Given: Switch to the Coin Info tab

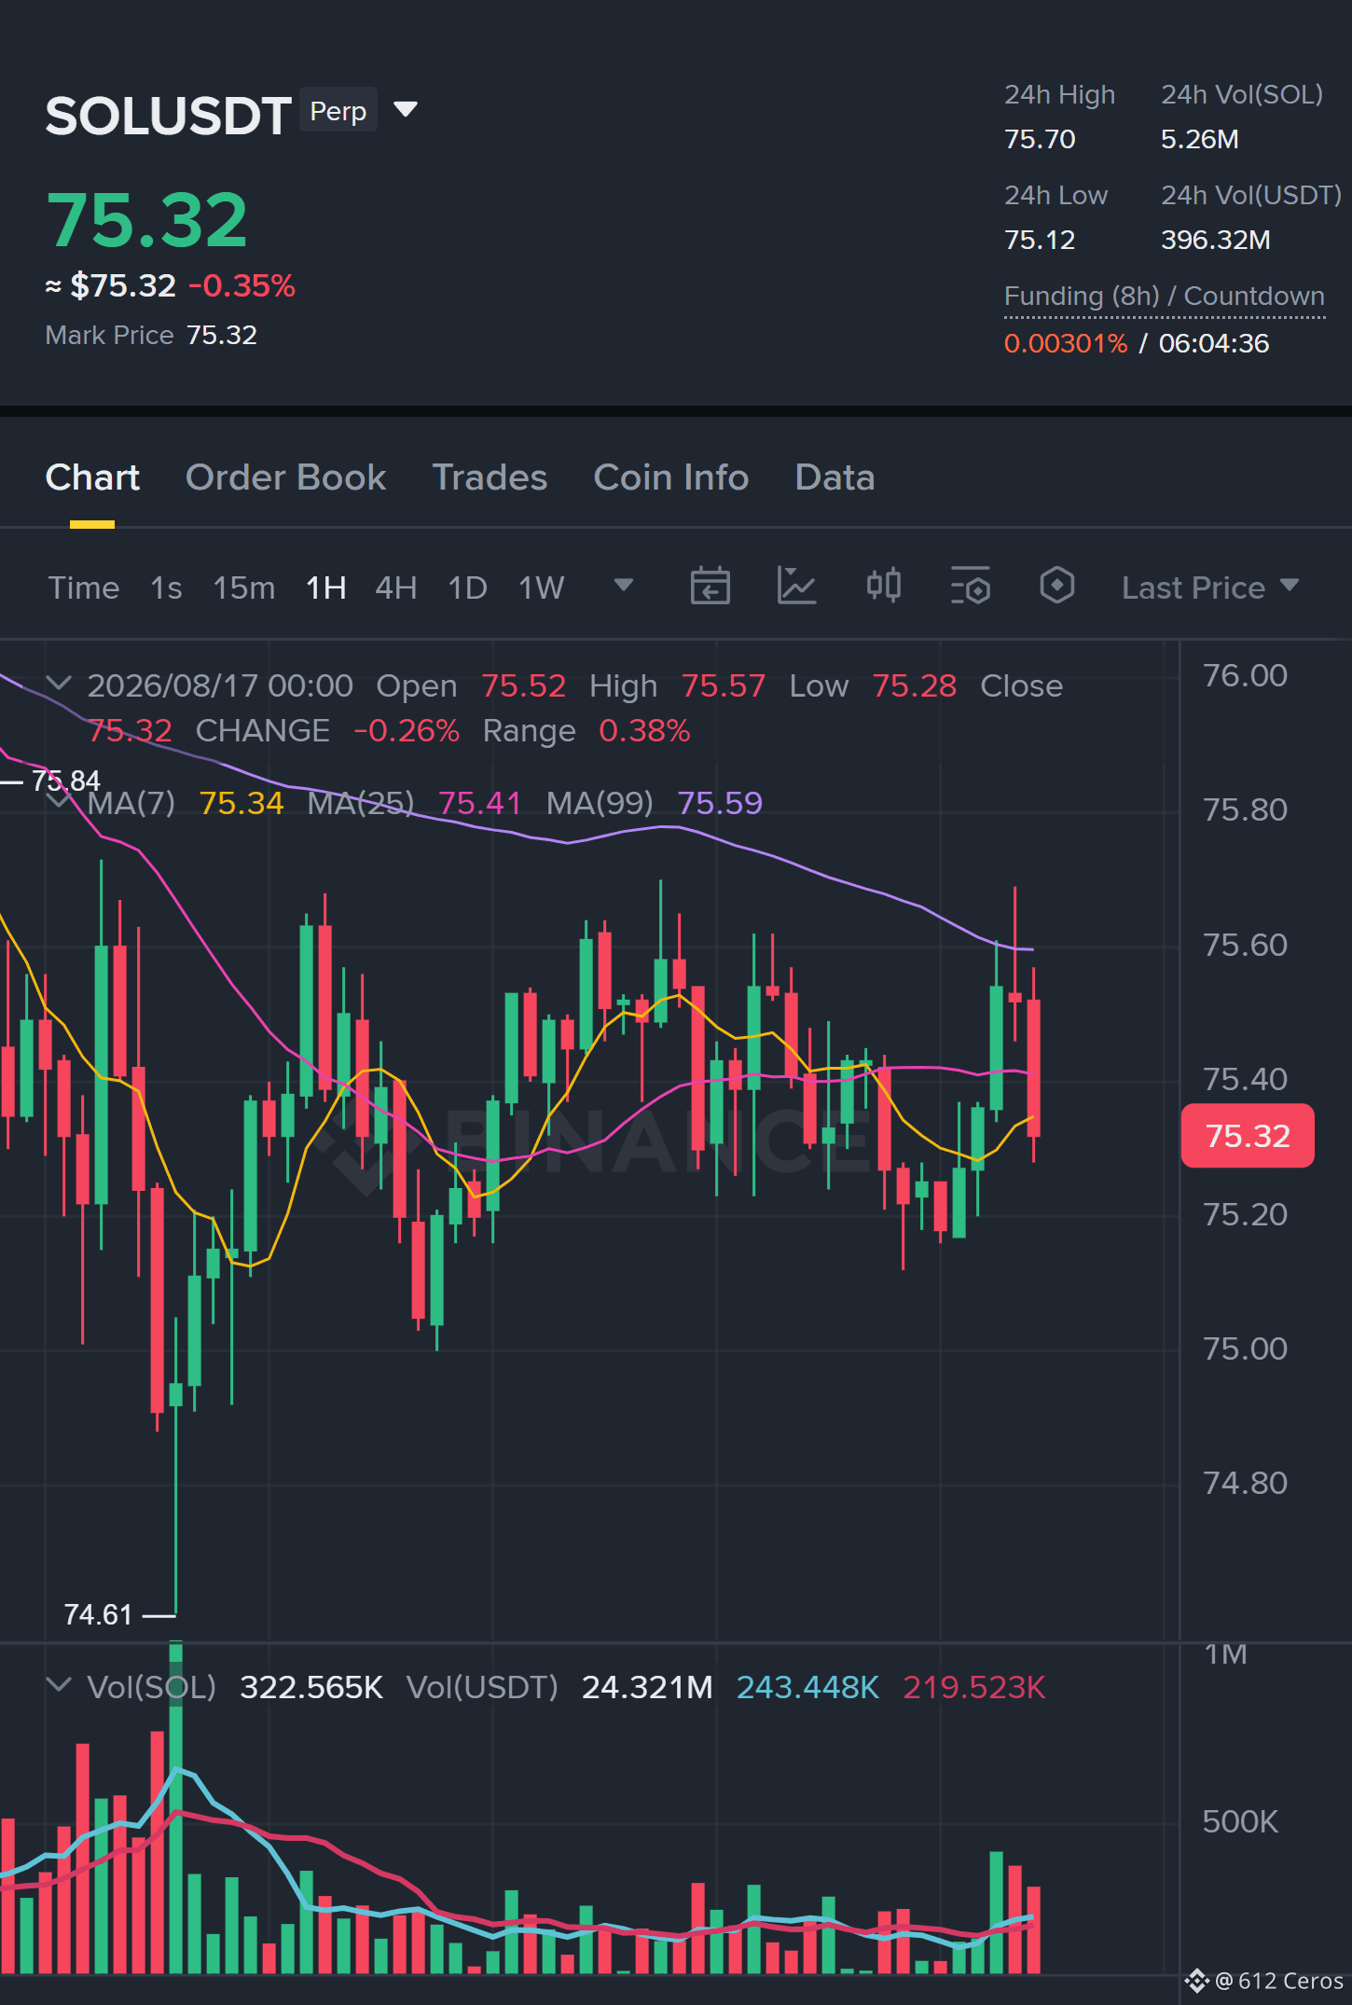Looking at the screenshot, I should pos(671,477).
